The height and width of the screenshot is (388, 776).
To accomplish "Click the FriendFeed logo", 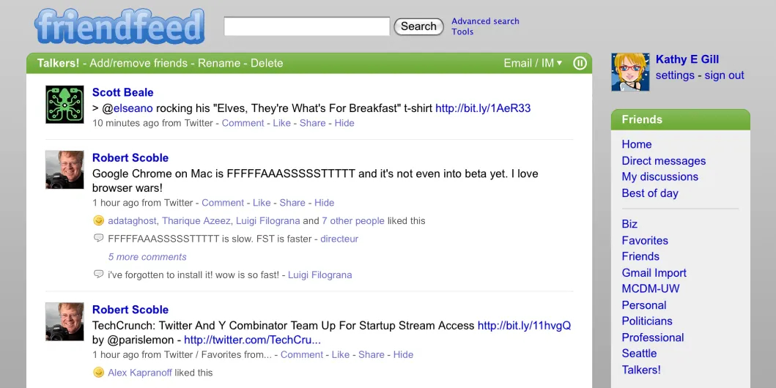I will click(x=119, y=26).
